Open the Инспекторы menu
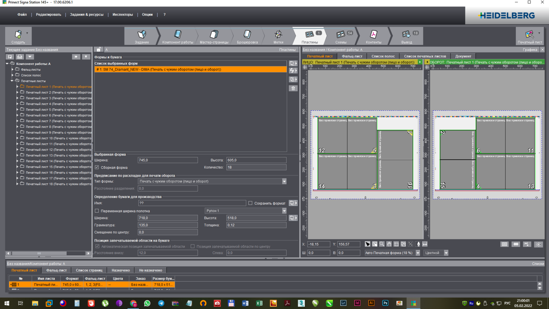The width and height of the screenshot is (549, 309). coord(123,15)
